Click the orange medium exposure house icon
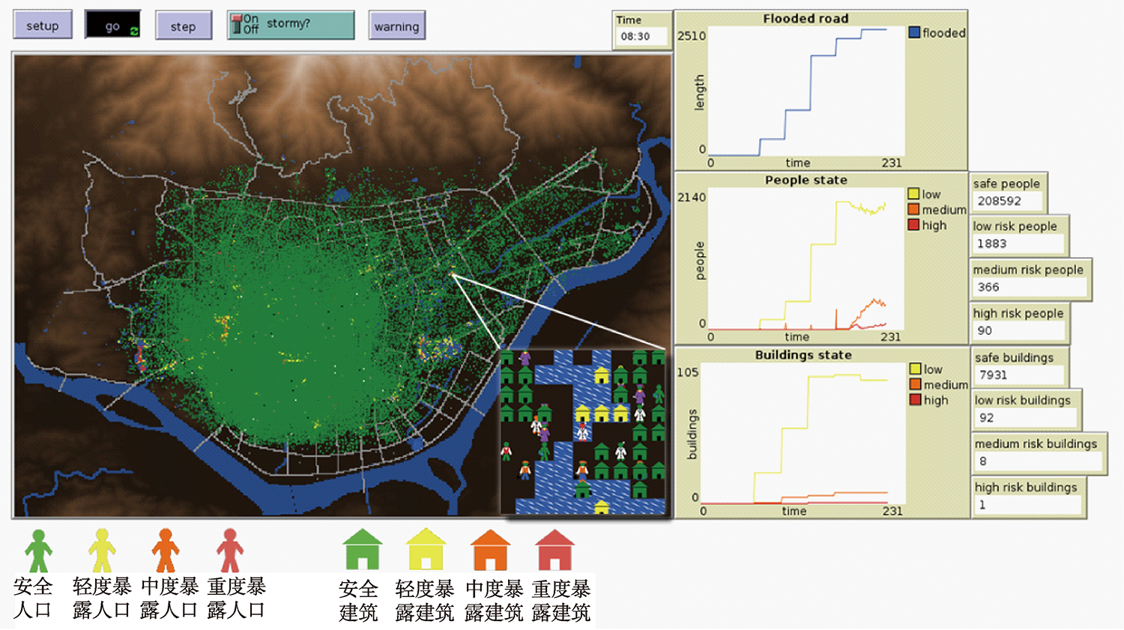 click(x=491, y=549)
